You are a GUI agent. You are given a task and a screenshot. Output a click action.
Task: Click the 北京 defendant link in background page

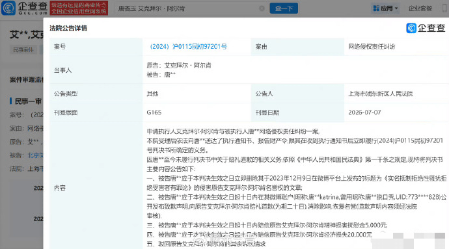point(36,155)
